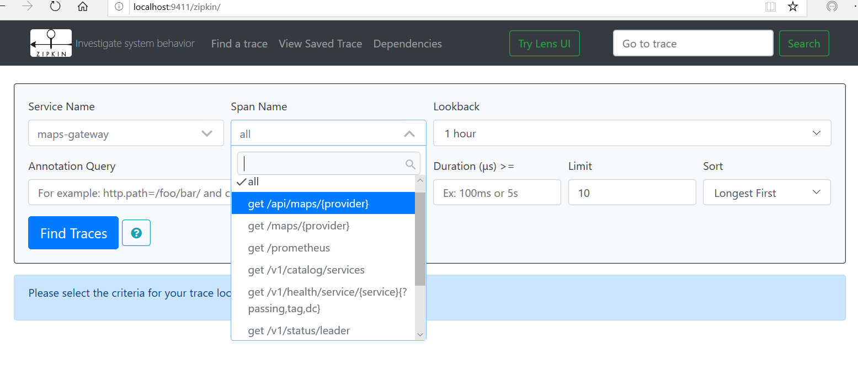Click the favorites star icon

[793, 7]
